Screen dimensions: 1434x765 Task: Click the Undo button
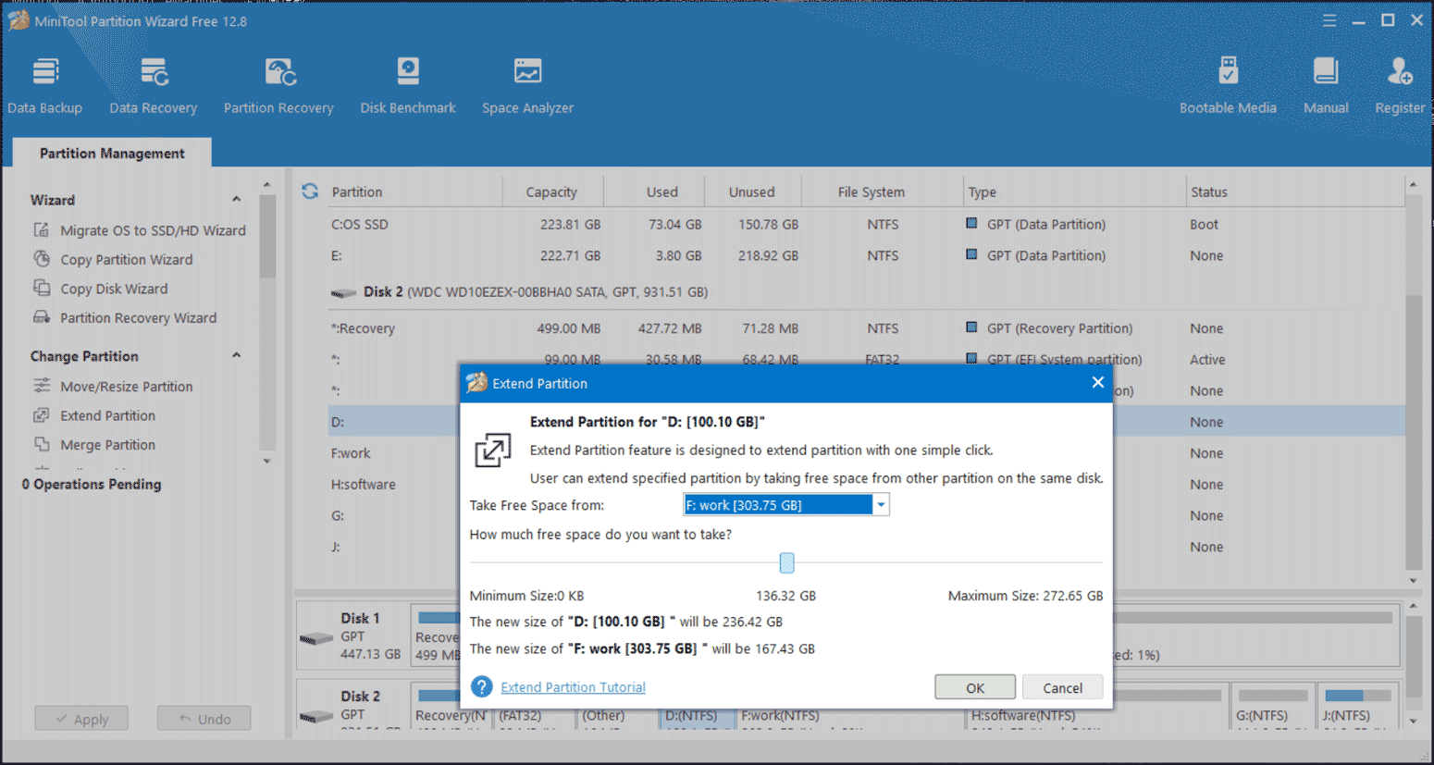point(204,719)
